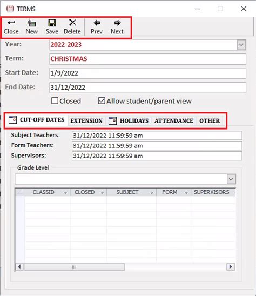Screen dimensions: 256x296
Task: Create a new term with New
Action: coord(31,28)
